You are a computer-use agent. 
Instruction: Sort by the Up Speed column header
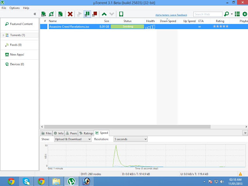pyautogui.click(x=187, y=21)
